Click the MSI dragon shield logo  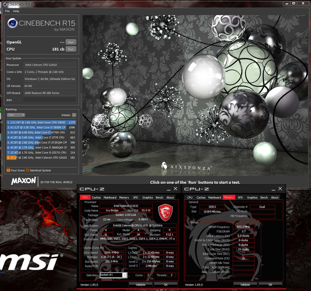click(165, 213)
